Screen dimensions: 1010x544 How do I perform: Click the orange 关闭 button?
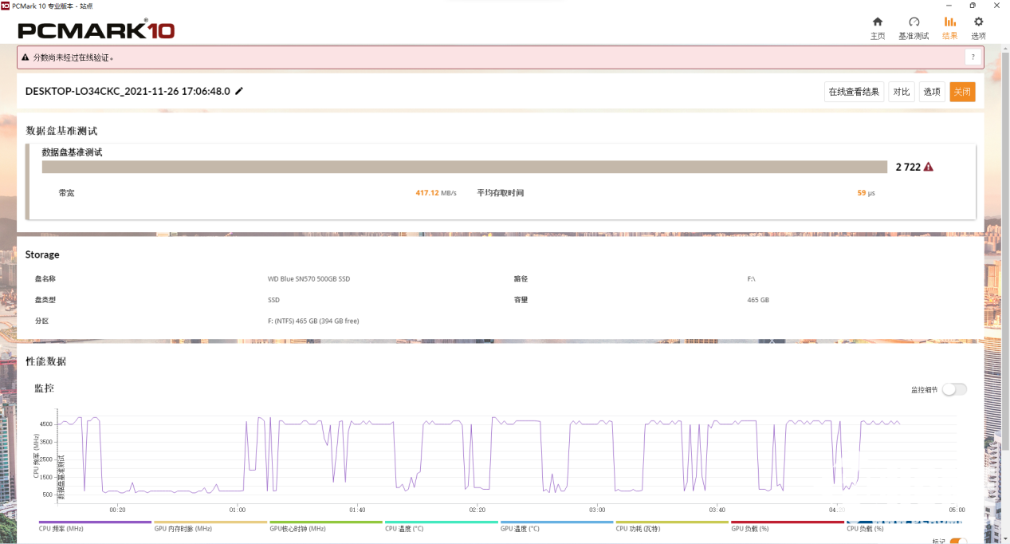click(962, 92)
